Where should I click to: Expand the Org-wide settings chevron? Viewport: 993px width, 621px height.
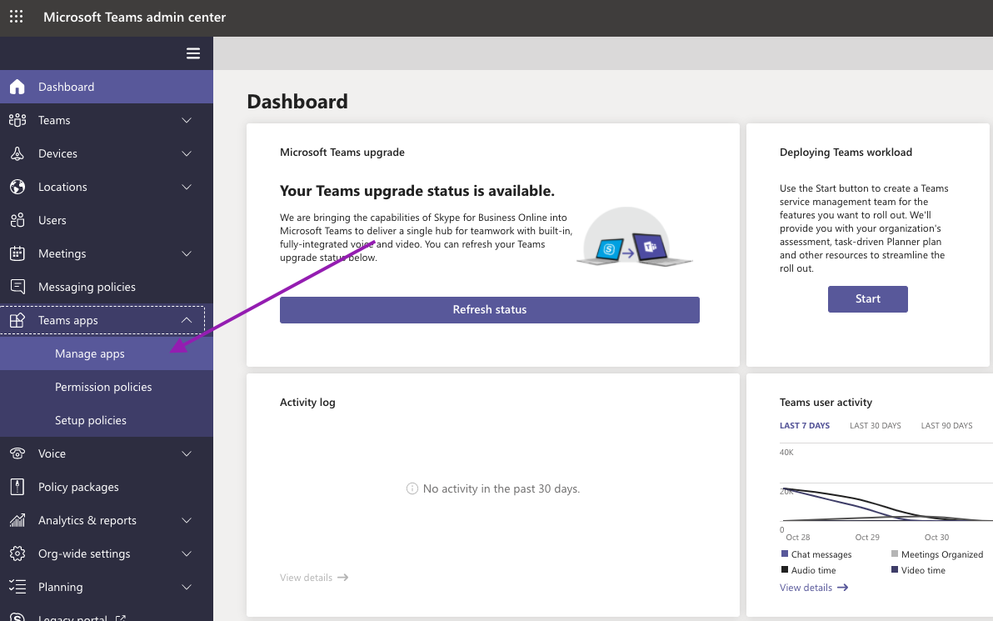tap(187, 553)
